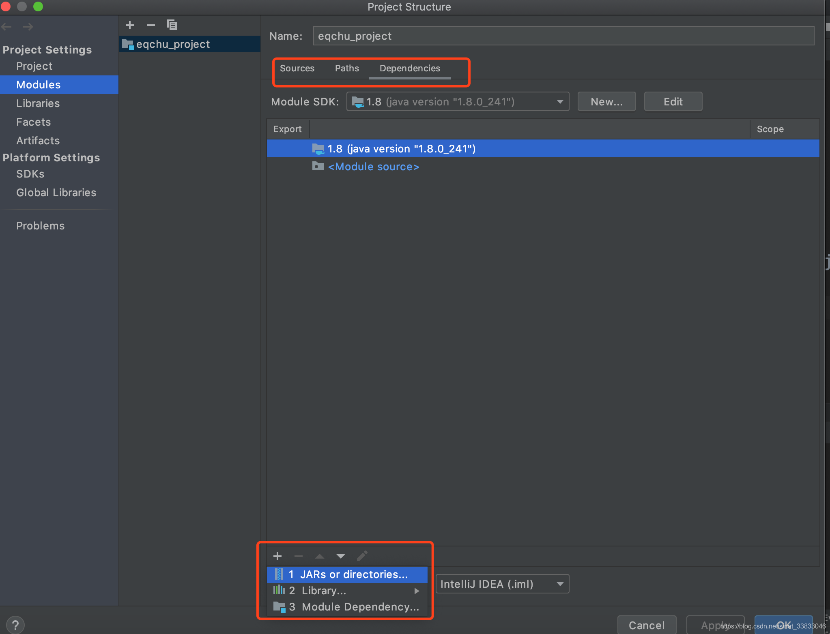This screenshot has height=634, width=830.
Task: Click the Edit SDK button
Action: pos(673,101)
